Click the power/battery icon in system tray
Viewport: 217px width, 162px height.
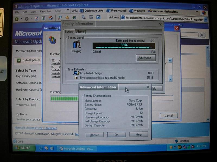click(193, 147)
